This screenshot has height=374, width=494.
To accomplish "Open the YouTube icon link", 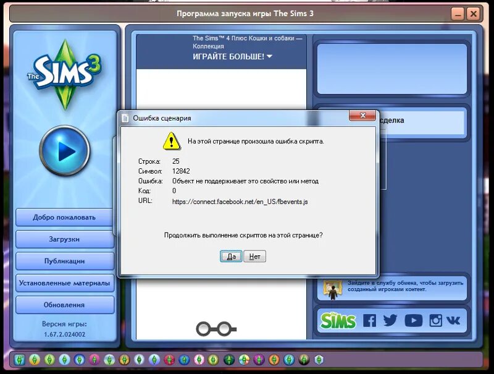I will point(413,321).
